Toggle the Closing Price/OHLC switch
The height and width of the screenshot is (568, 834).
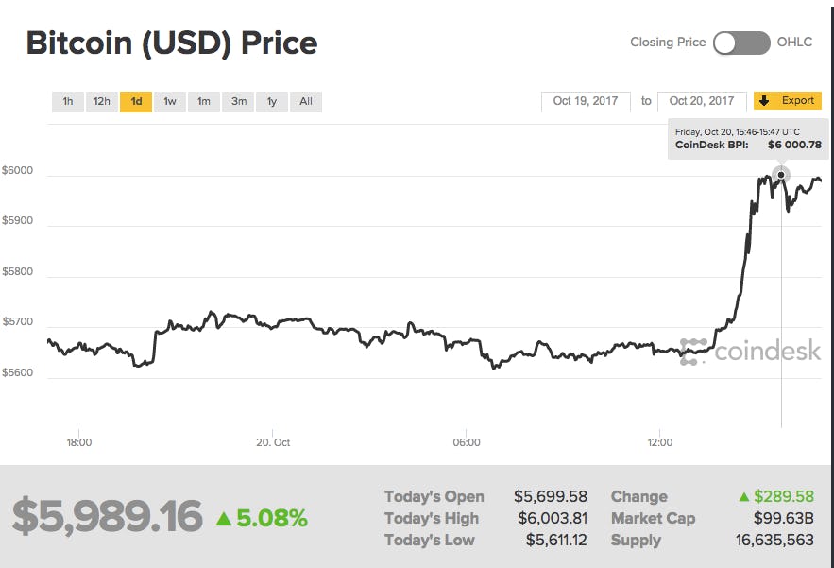tap(741, 43)
